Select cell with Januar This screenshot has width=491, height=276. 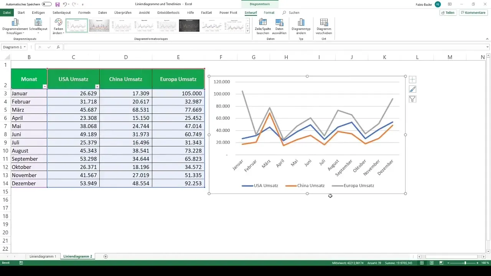[x=29, y=94]
